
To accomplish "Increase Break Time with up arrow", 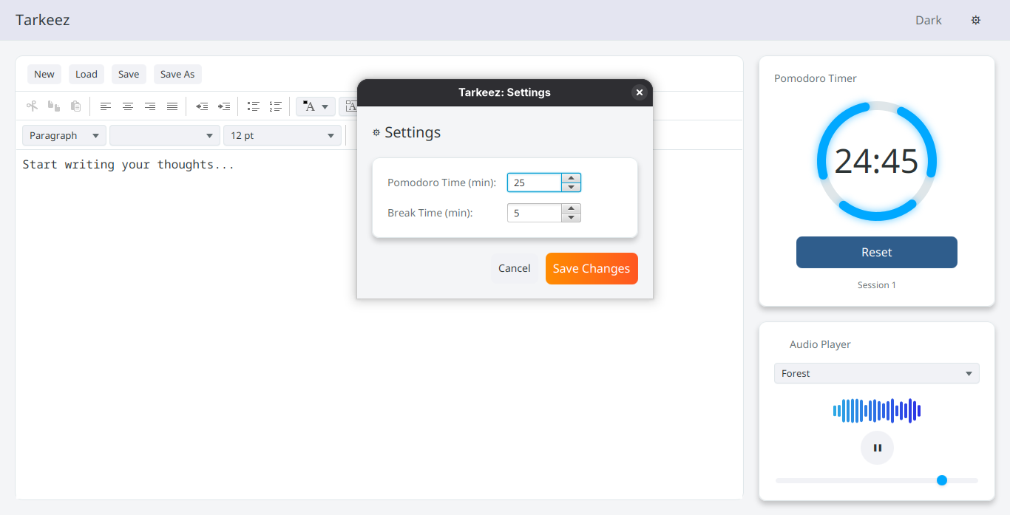I will (571, 208).
